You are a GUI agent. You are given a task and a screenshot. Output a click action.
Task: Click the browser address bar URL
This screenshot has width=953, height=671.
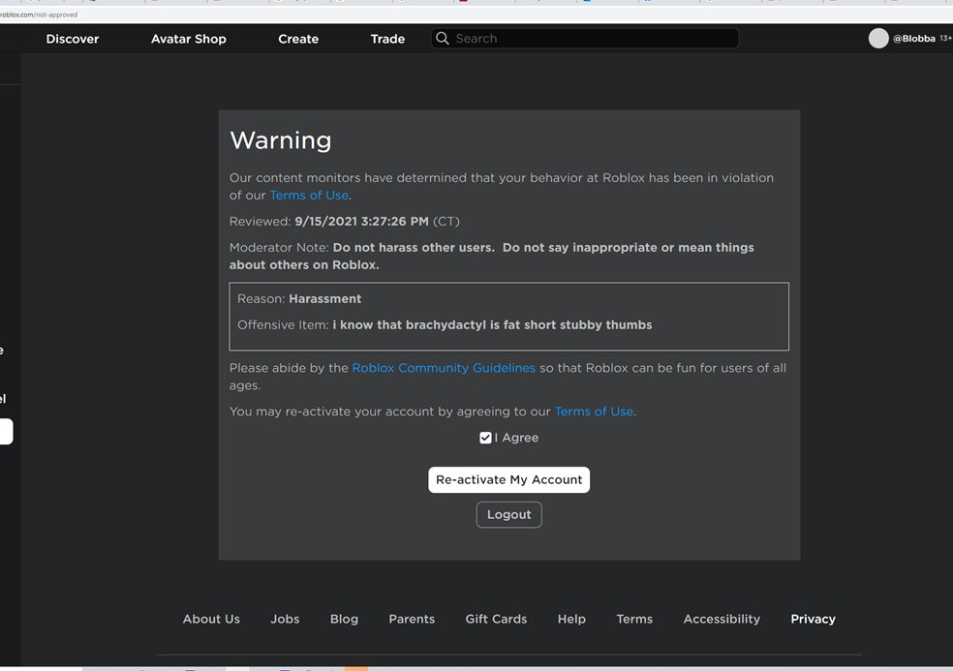(39, 15)
